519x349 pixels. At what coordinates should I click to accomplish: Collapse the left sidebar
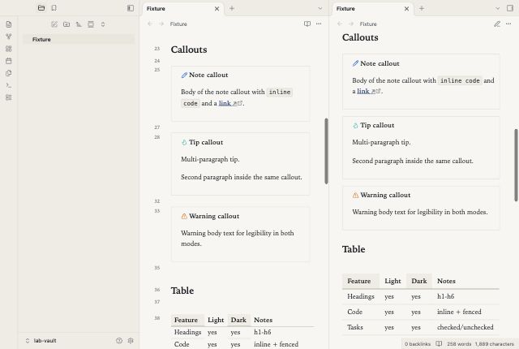(x=131, y=8)
